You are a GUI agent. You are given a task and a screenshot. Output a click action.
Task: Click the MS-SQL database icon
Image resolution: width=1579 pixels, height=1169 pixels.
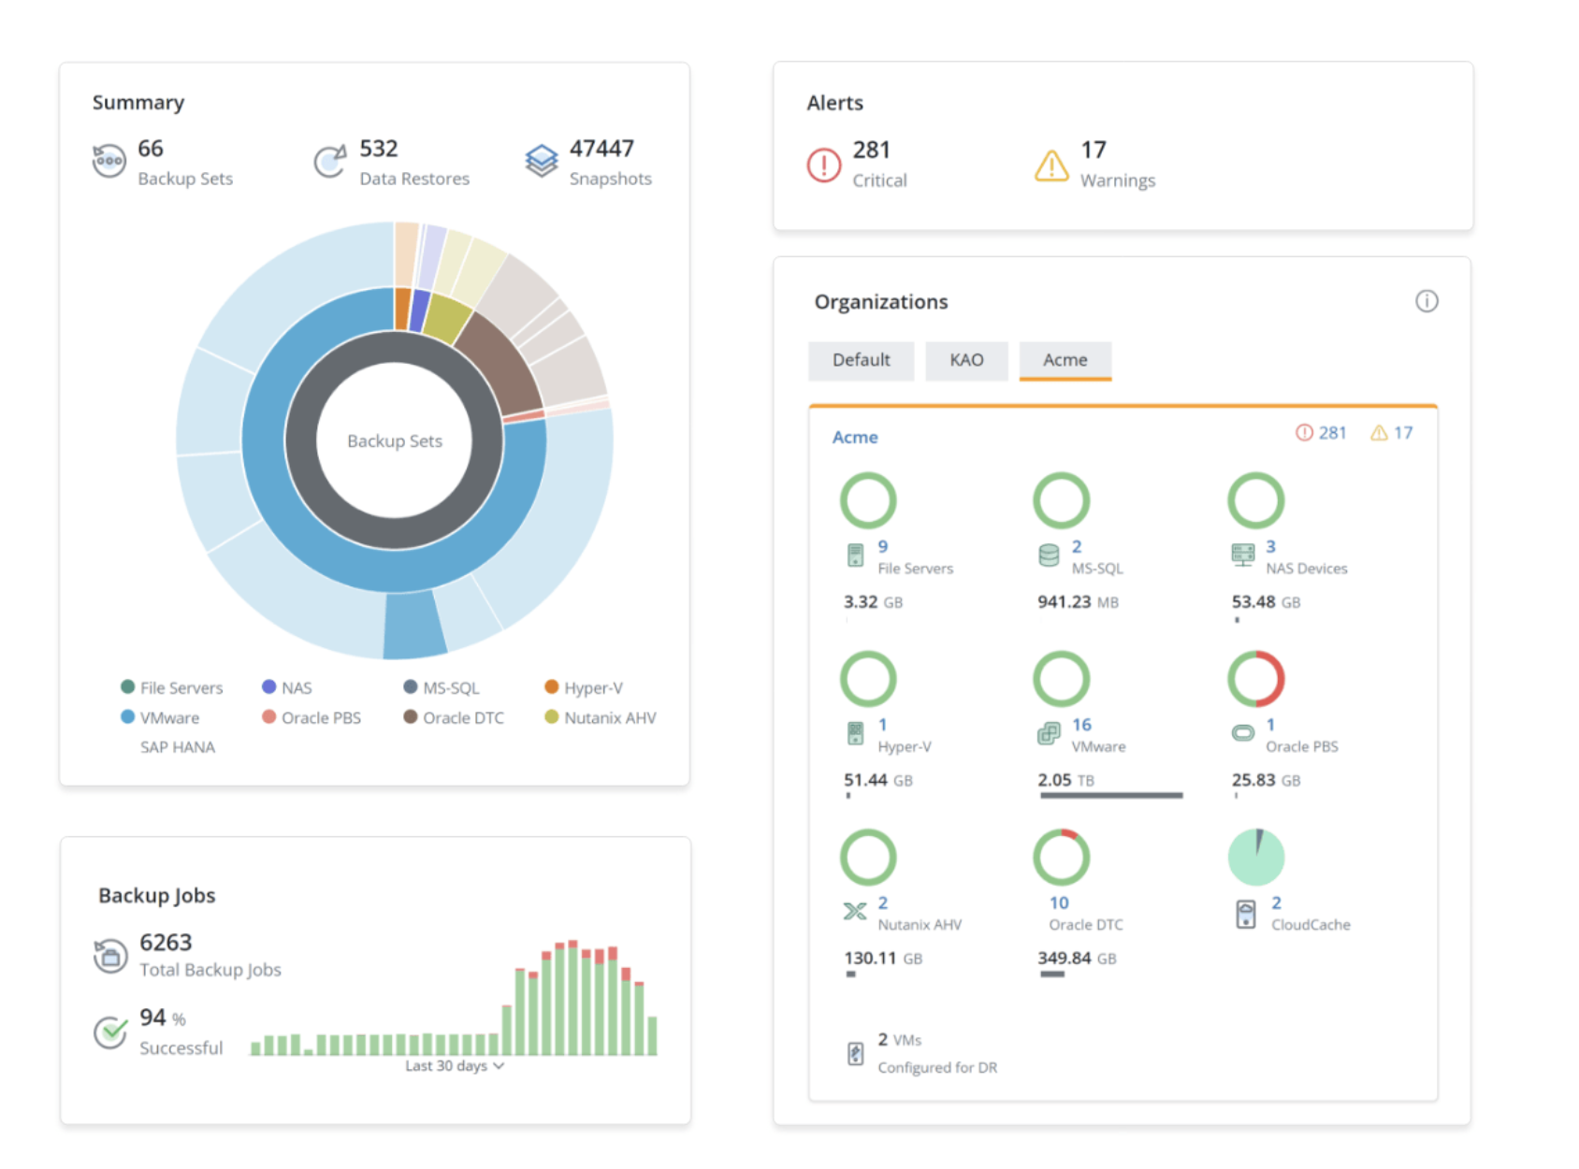(x=1049, y=556)
